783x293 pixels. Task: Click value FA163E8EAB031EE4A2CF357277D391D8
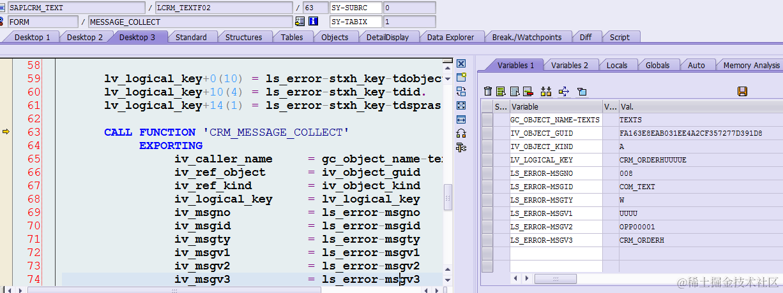pyautogui.click(x=691, y=133)
